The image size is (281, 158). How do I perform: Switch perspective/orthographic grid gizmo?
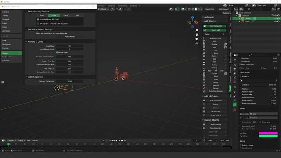point(197,43)
